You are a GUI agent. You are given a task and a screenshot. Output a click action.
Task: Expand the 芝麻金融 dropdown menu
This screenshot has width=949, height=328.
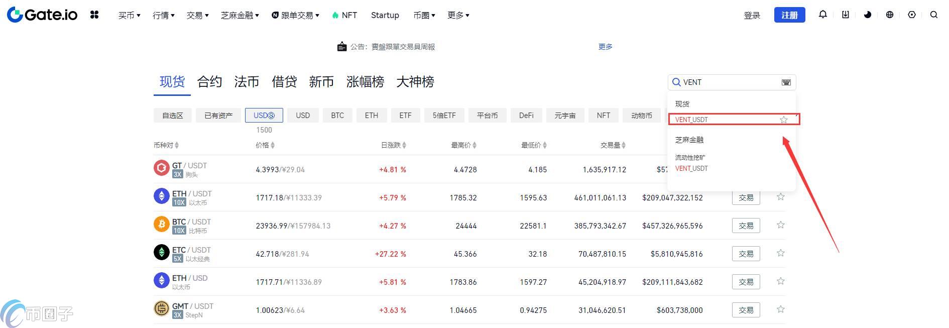(x=240, y=15)
